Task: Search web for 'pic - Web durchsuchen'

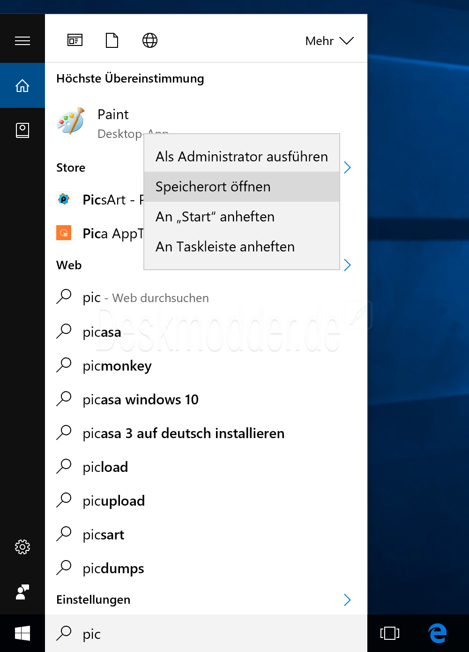Action: (x=206, y=298)
